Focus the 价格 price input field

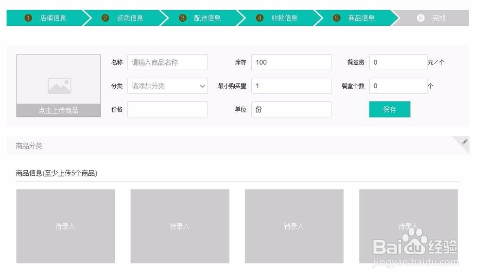pyautogui.click(x=167, y=109)
